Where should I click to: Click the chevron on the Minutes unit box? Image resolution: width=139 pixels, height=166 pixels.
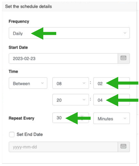pyautogui.click(x=125, y=118)
